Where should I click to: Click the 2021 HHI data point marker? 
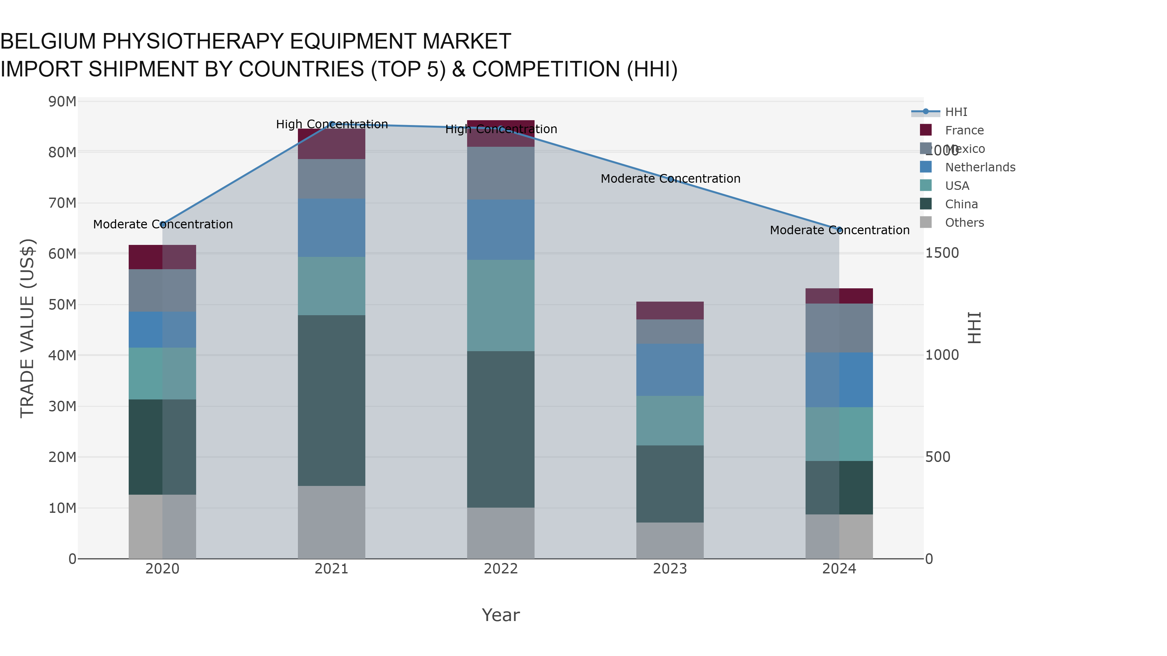point(332,124)
